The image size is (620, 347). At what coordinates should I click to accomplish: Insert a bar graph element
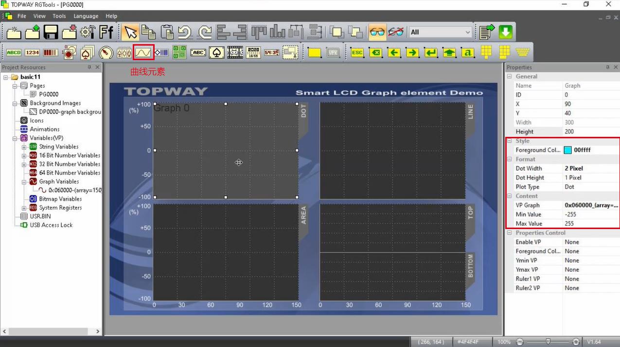[51, 52]
